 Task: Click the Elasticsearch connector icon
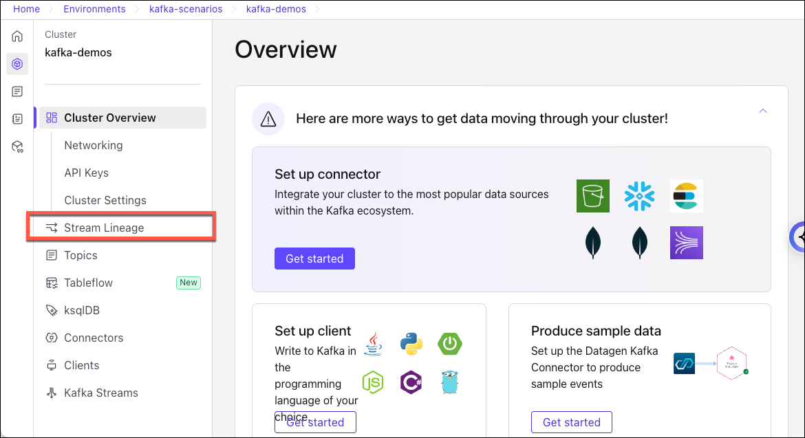coord(686,196)
